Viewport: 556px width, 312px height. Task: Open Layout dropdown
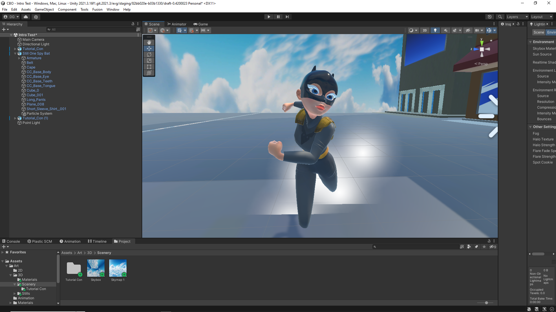pyautogui.click(x=542, y=17)
